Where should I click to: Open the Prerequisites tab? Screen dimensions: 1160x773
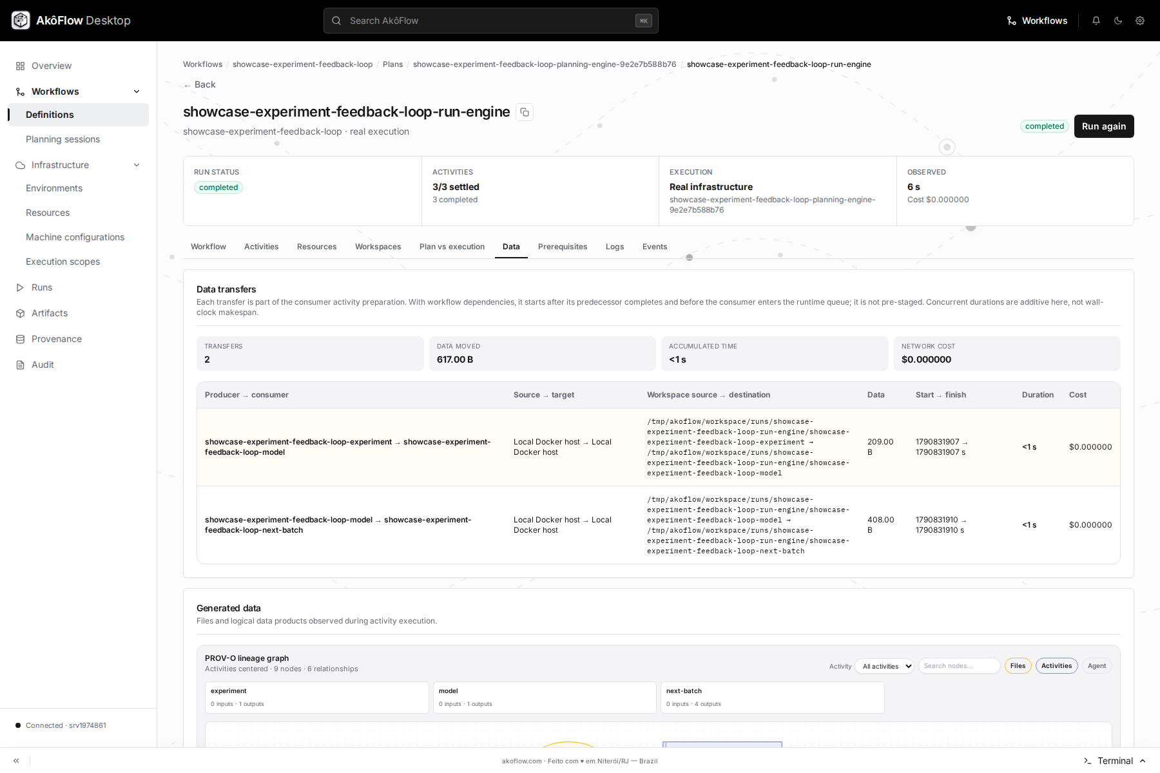pos(563,247)
